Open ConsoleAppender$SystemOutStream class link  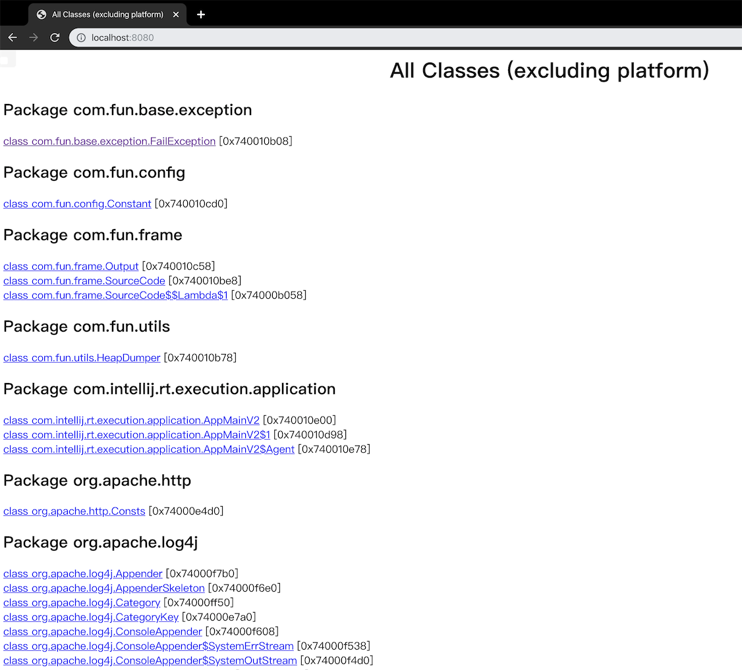(150, 661)
